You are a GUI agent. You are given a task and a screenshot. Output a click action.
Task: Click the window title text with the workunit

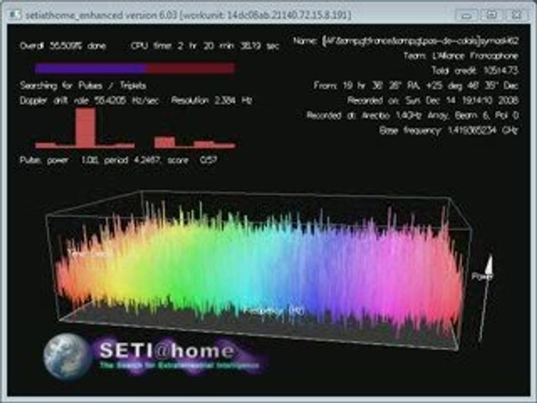(x=189, y=15)
